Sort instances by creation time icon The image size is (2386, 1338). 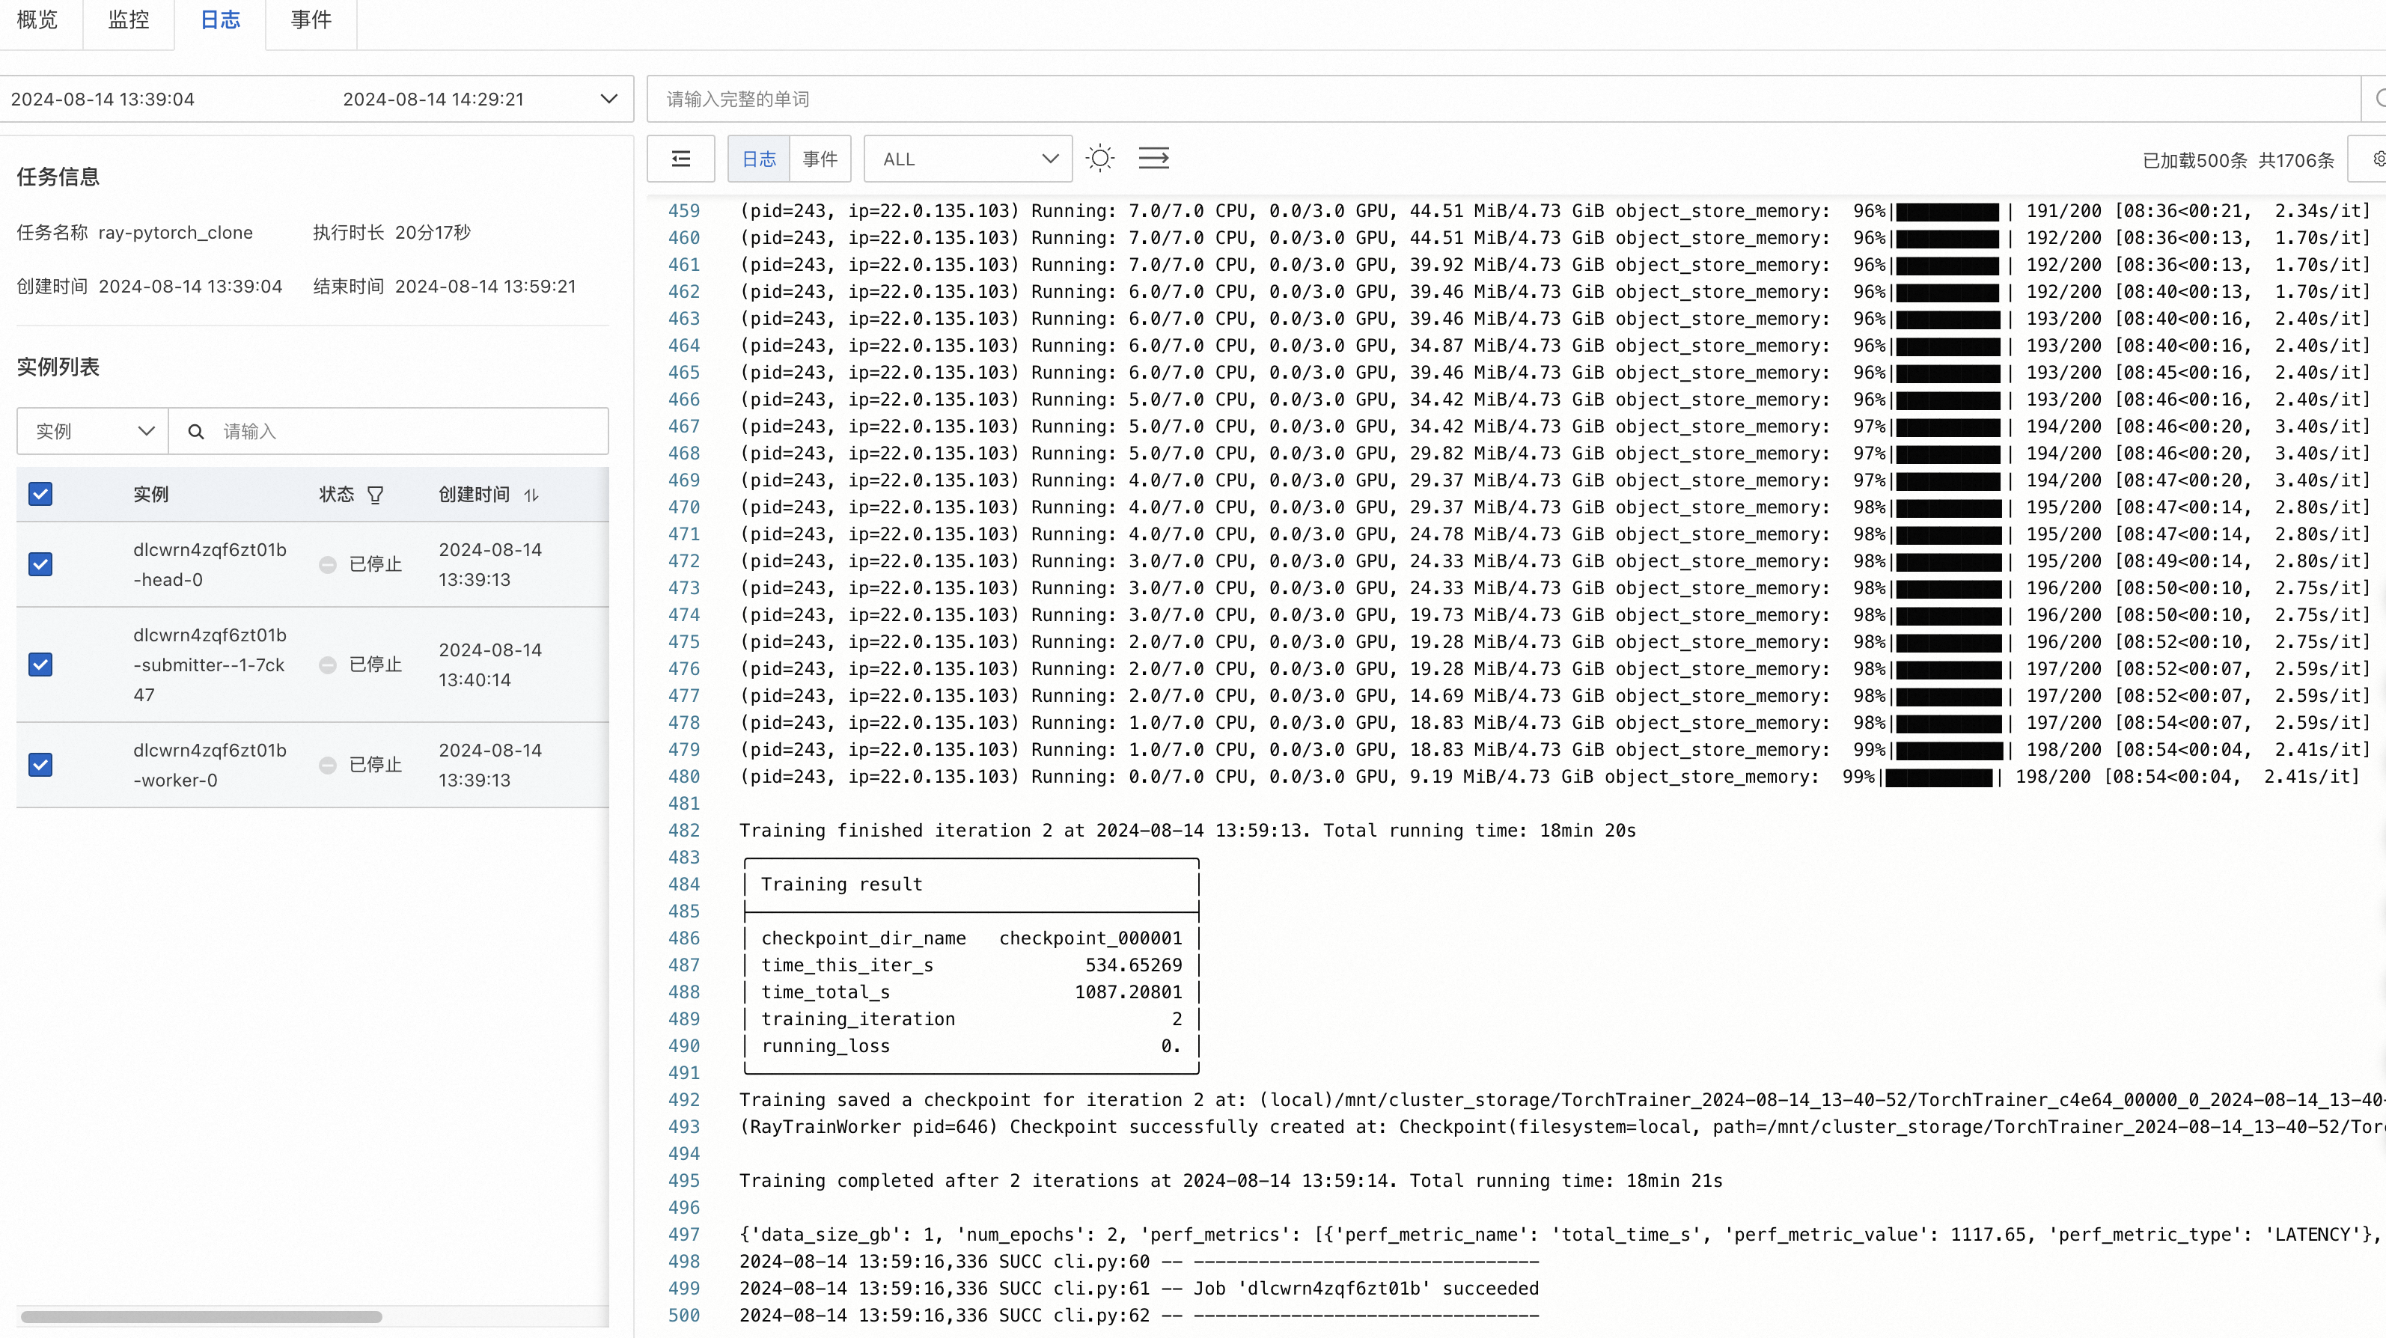point(531,495)
